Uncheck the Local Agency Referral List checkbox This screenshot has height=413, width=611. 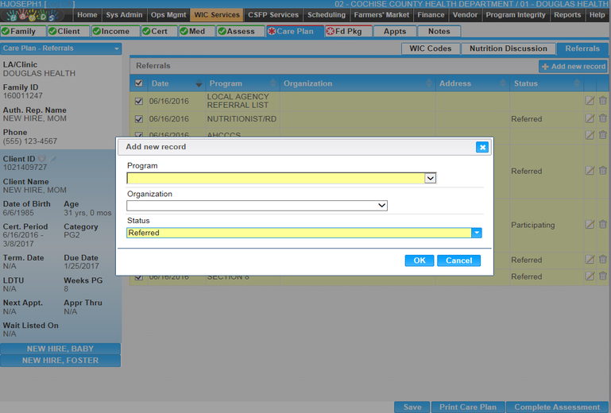[x=140, y=101]
